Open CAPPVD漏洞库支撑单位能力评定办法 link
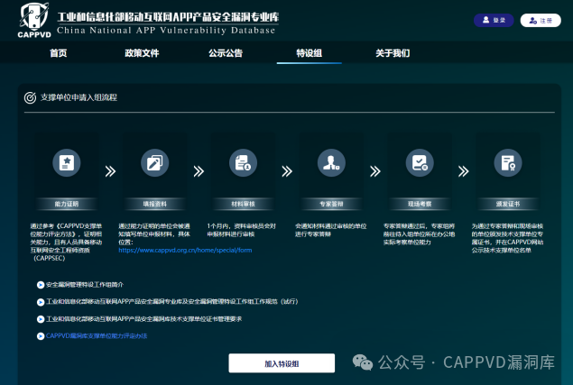Viewport: 573px width, 385px height. coord(97,336)
